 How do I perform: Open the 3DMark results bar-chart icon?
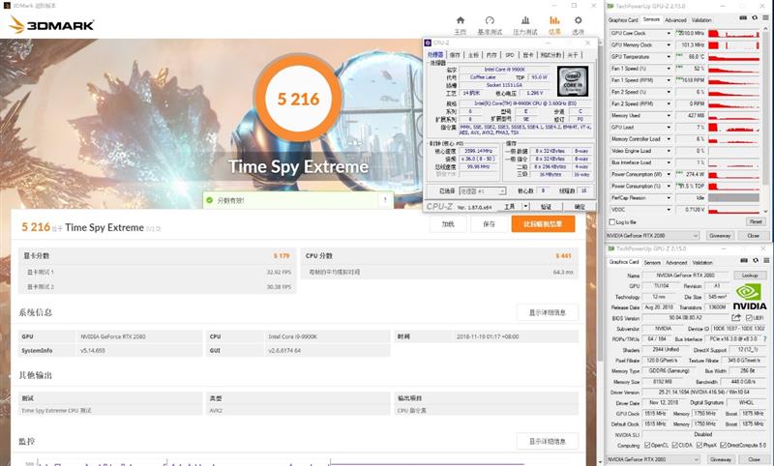tap(554, 20)
